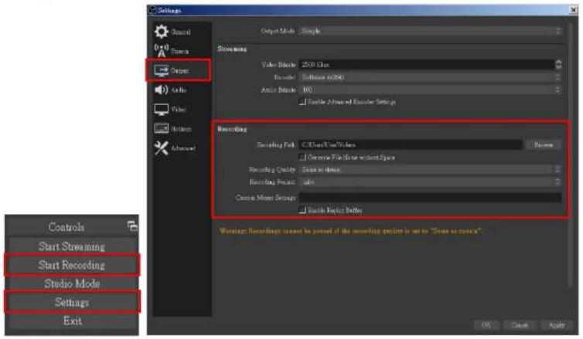583x339 pixels.
Task: Enable Replay Buffer checkbox
Action: [x=302, y=210]
